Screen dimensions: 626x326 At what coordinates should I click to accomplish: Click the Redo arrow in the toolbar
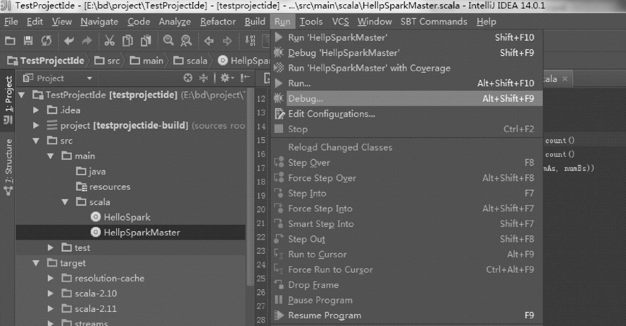click(87, 41)
